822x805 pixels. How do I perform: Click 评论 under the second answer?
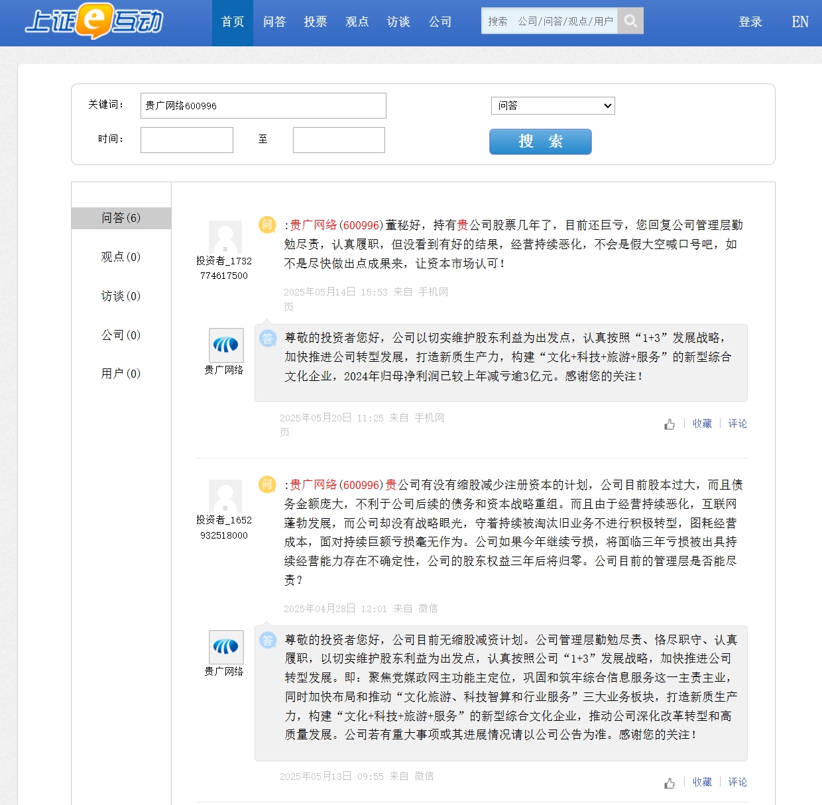click(x=737, y=782)
